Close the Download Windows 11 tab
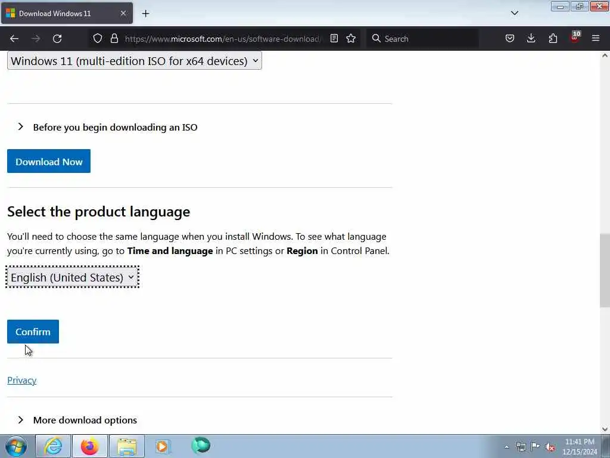The image size is (610, 458). pos(123,13)
